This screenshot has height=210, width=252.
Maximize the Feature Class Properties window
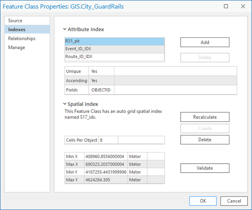coord(226,7)
